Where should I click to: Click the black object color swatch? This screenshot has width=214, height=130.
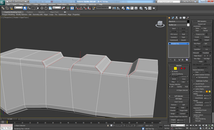(188, 21)
